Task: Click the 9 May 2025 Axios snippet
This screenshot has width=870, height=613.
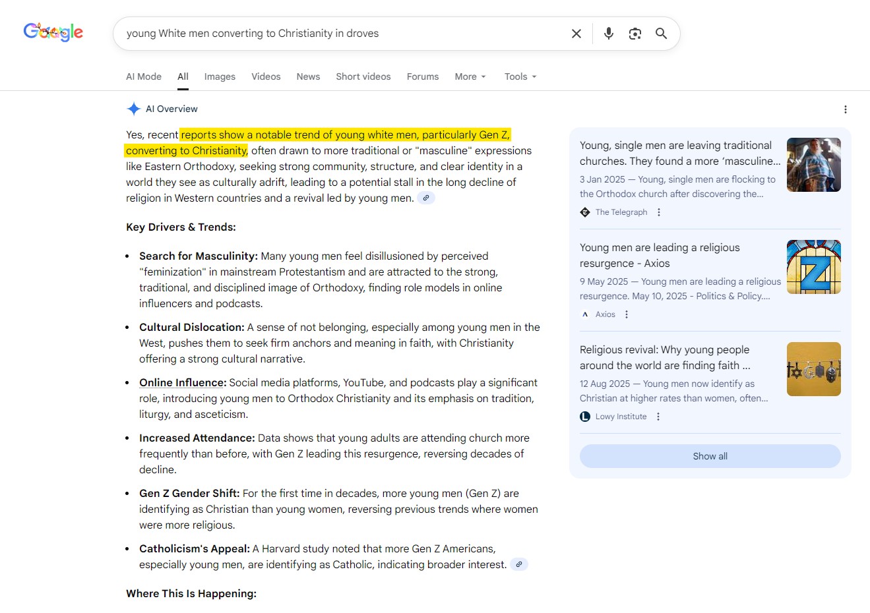Action: pyautogui.click(x=680, y=289)
